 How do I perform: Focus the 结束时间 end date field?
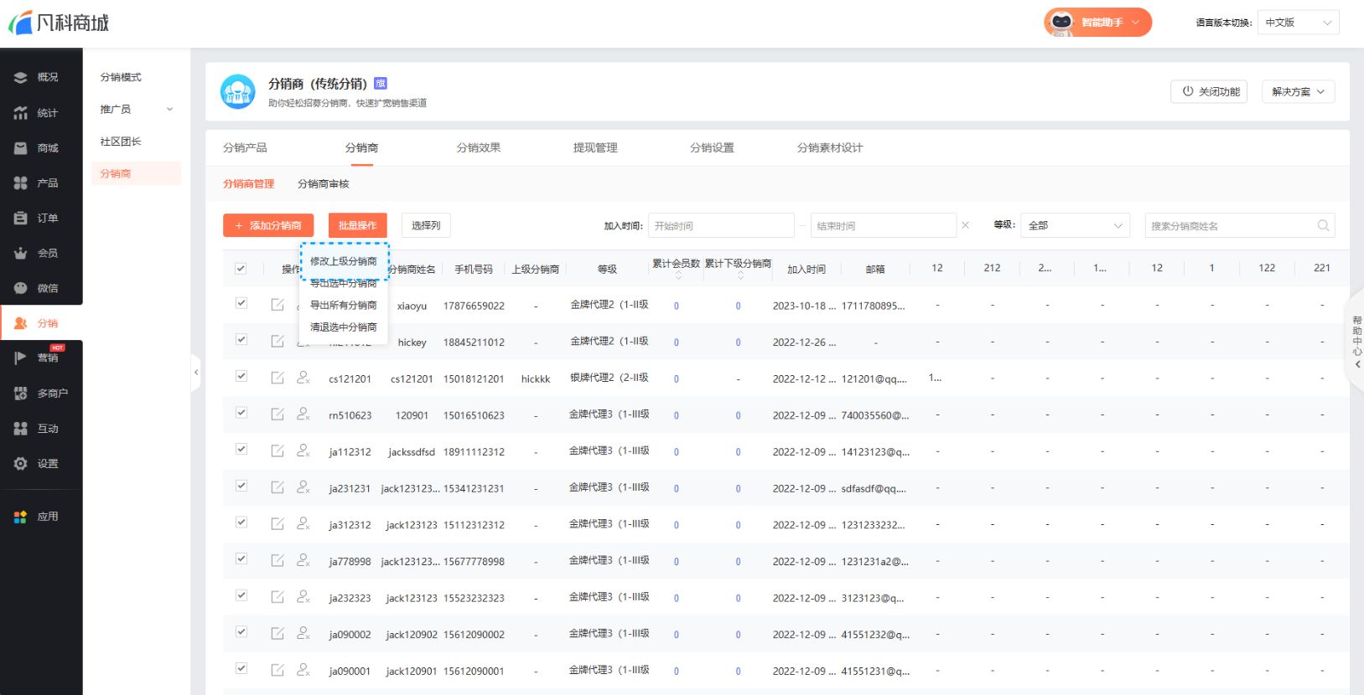point(884,225)
